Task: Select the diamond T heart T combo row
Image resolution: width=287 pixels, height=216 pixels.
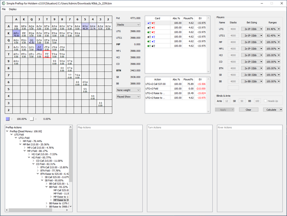Action: pyautogui.click(x=176, y=23)
